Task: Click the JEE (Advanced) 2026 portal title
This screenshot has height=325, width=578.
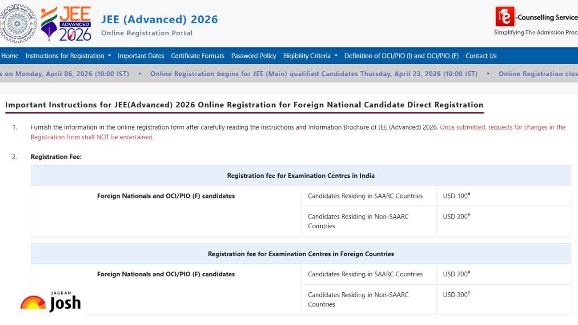Action: (x=159, y=19)
